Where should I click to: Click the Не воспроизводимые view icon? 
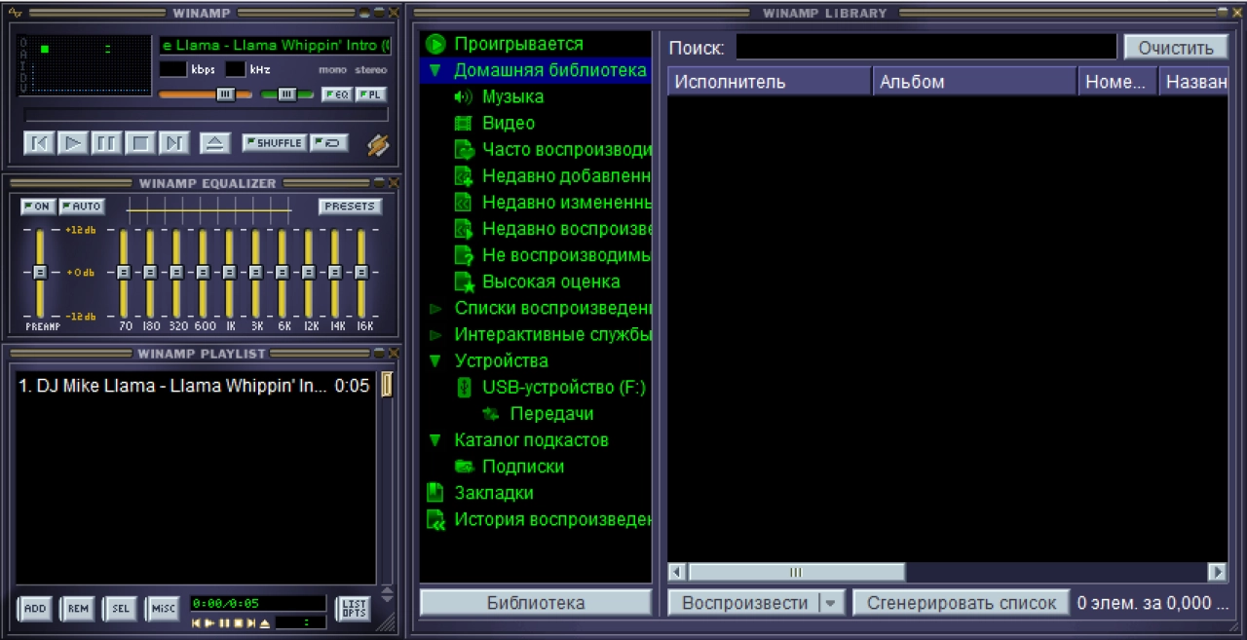point(463,255)
